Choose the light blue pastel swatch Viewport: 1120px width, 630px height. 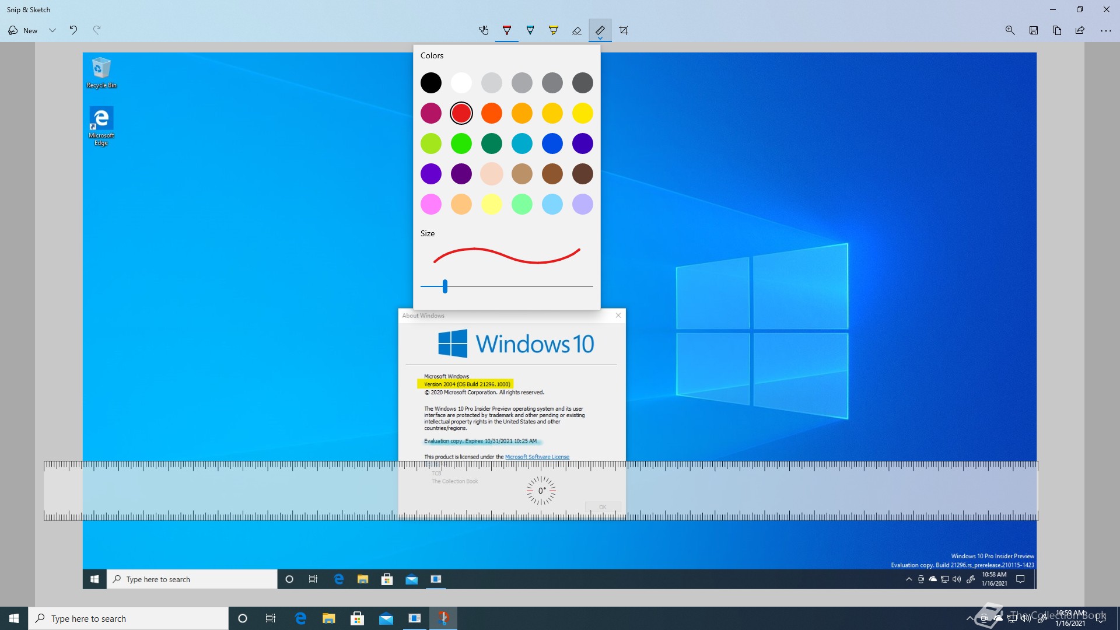coord(552,204)
